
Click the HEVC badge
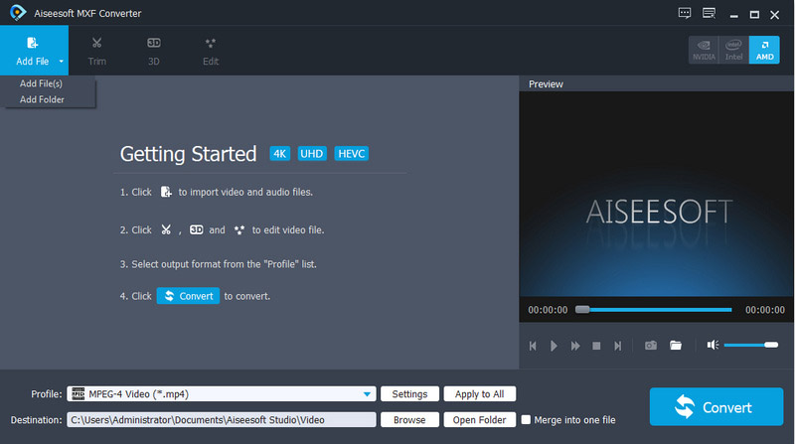coord(352,154)
